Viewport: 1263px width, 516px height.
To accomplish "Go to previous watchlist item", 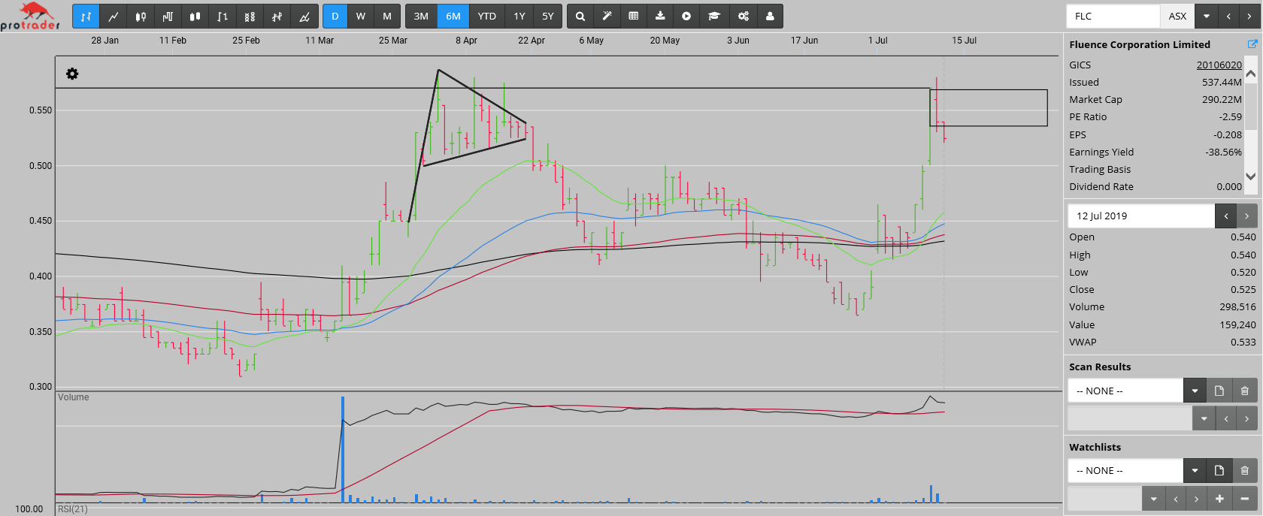I will click(x=1175, y=499).
